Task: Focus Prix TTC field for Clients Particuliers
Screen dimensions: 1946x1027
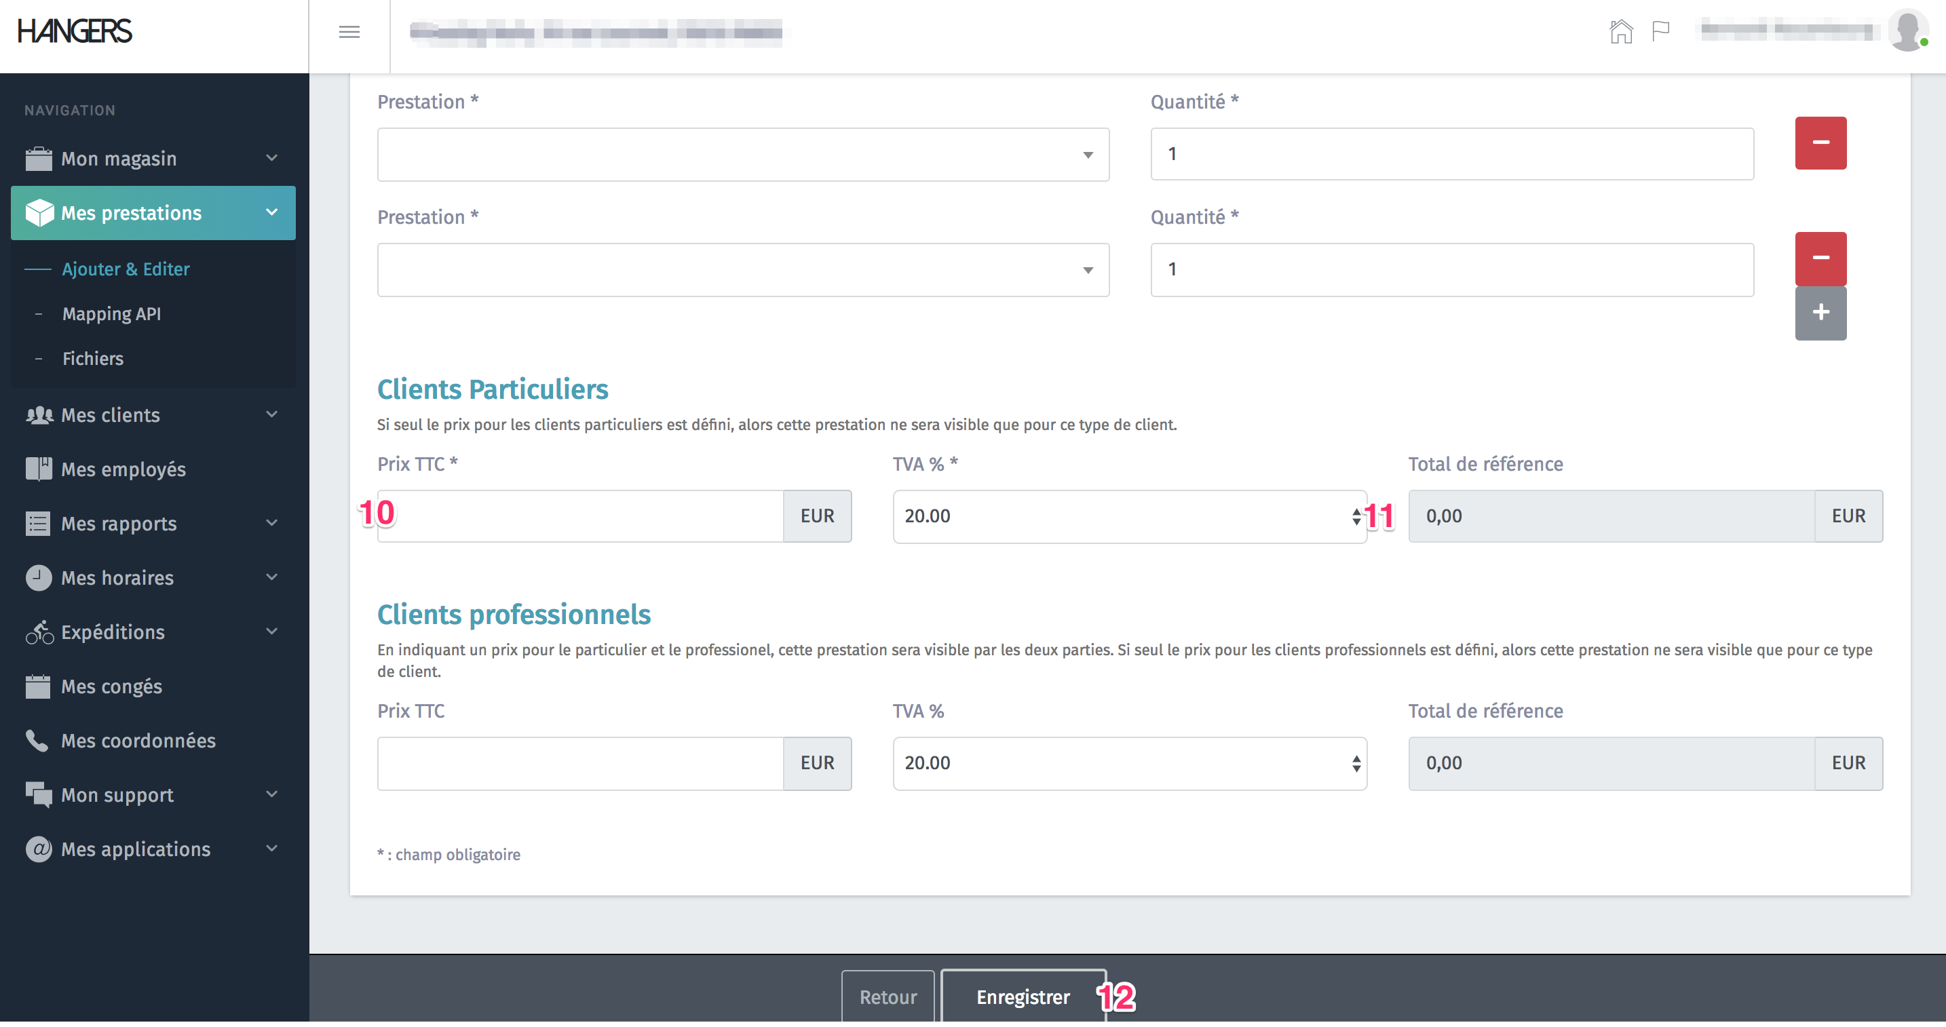Action: point(580,516)
